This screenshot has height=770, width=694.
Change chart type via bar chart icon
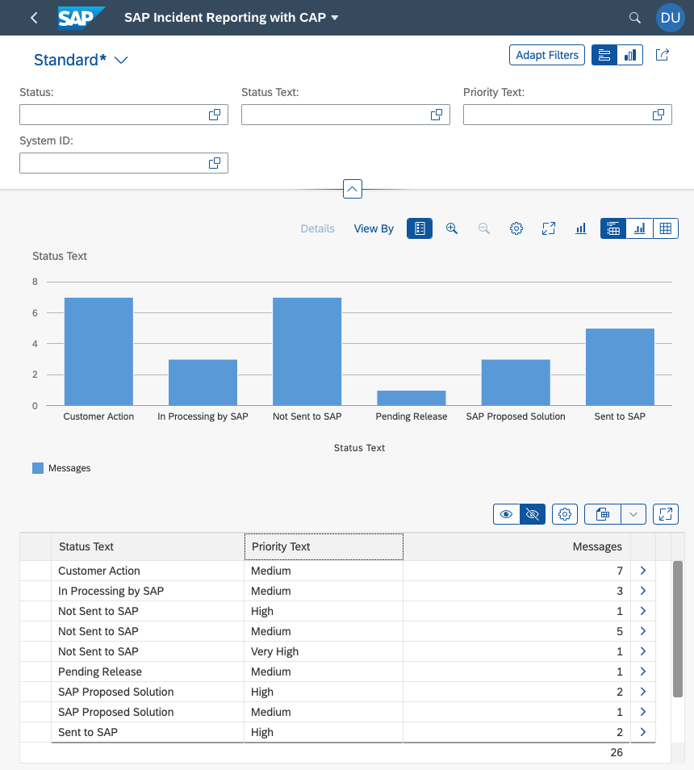click(x=581, y=228)
